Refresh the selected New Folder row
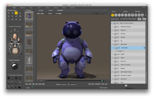 (x=144, y=48)
